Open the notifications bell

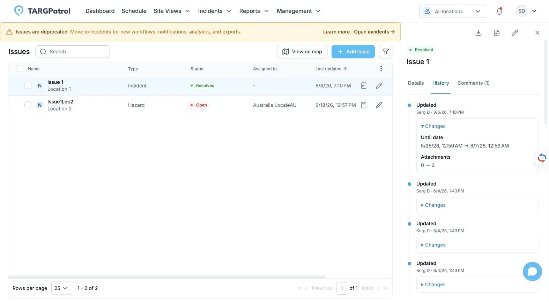coord(499,11)
